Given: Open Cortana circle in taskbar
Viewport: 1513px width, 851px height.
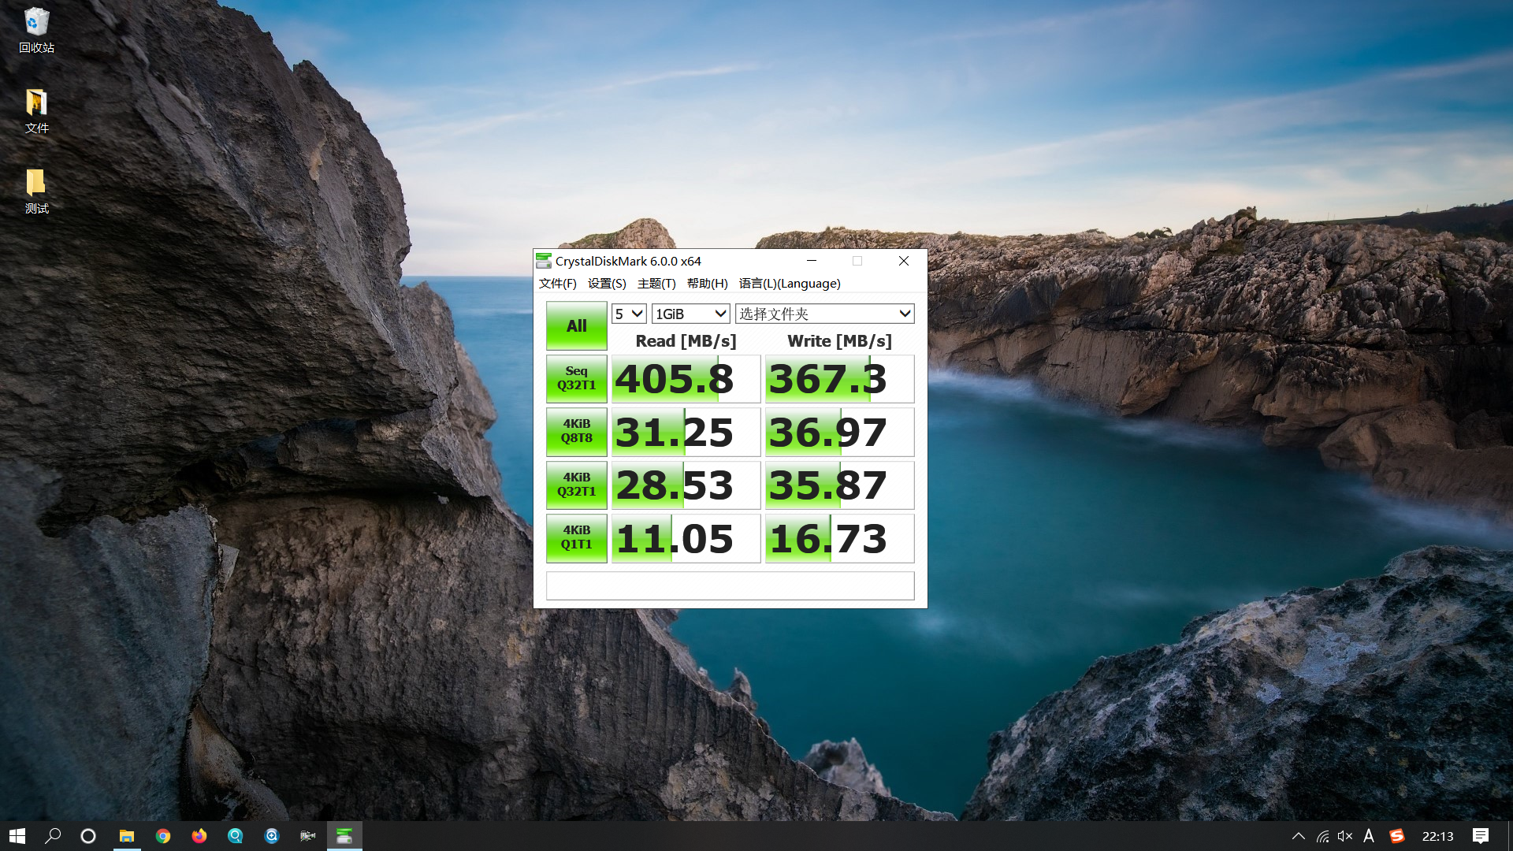Looking at the screenshot, I should (x=88, y=836).
